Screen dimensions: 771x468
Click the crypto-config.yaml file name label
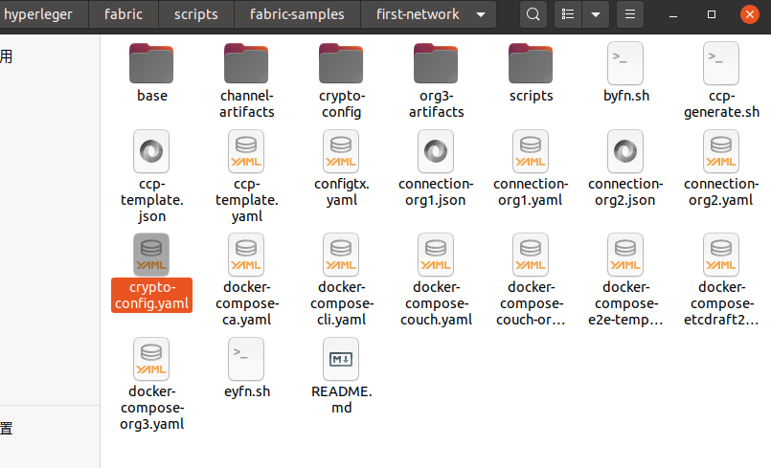[151, 296]
